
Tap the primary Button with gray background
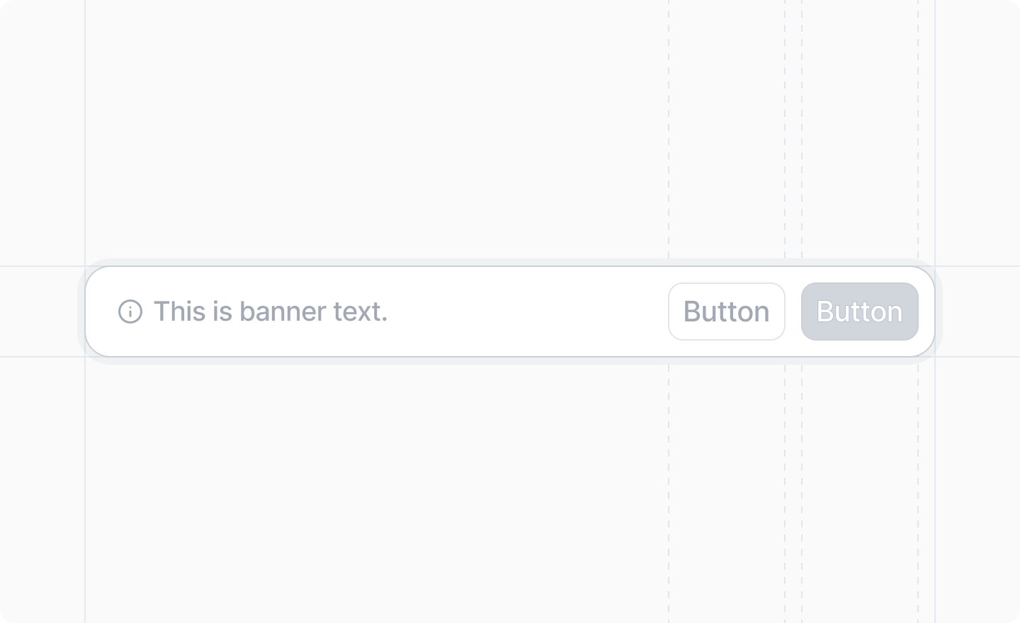[x=860, y=311]
